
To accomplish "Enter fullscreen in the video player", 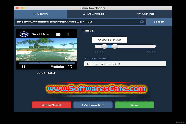I will coord(70,67).
